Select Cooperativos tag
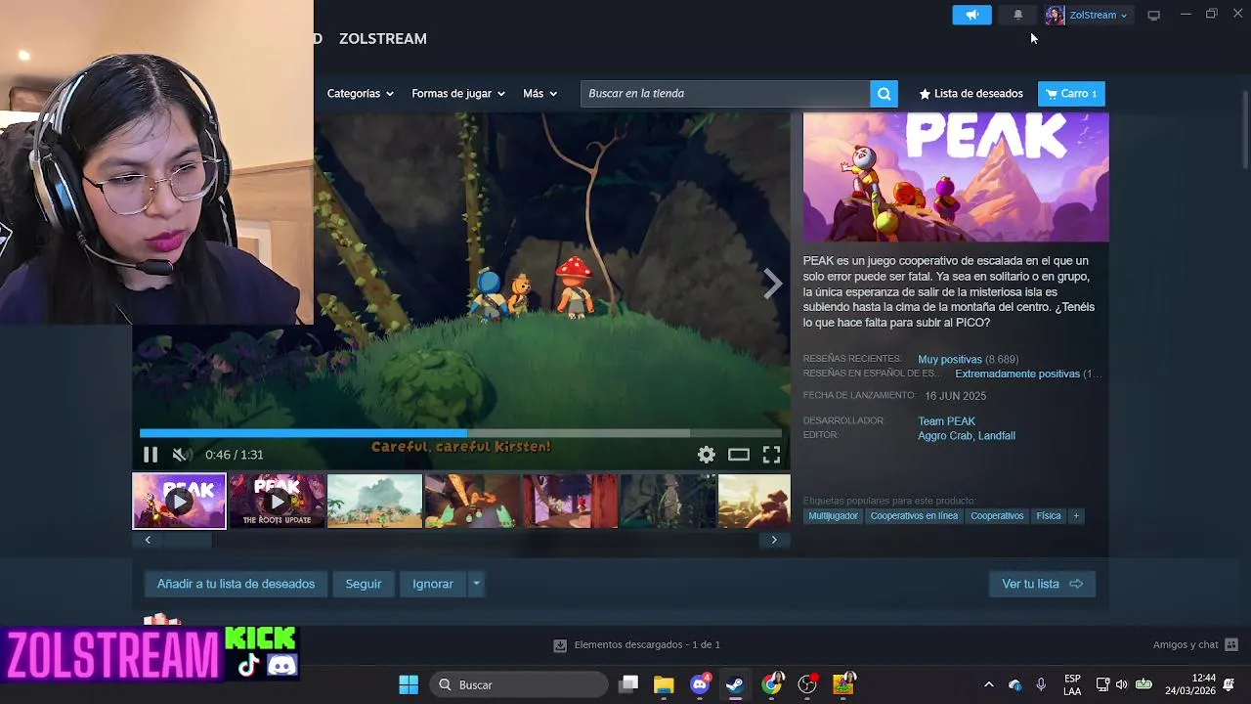 click(997, 515)
